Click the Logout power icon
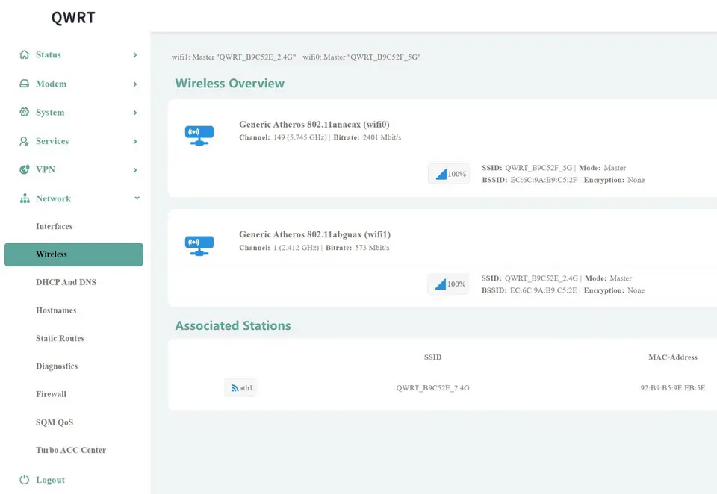Image resolution: width=717 pixels, height=494 pixels. (x=25, y=480)
